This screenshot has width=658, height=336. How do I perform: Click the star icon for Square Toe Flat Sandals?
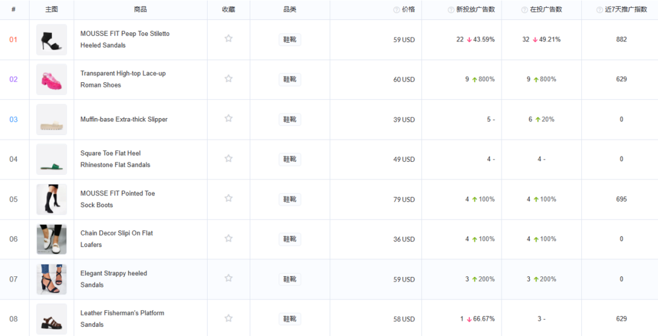(228, 158)
